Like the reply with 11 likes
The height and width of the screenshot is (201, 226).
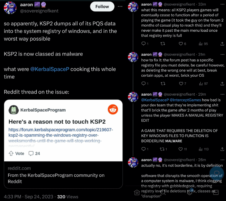coord(181,149)
